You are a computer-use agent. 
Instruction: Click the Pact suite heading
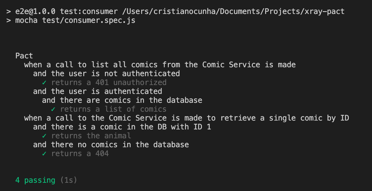pyautogui.click(x=24, y=56)
